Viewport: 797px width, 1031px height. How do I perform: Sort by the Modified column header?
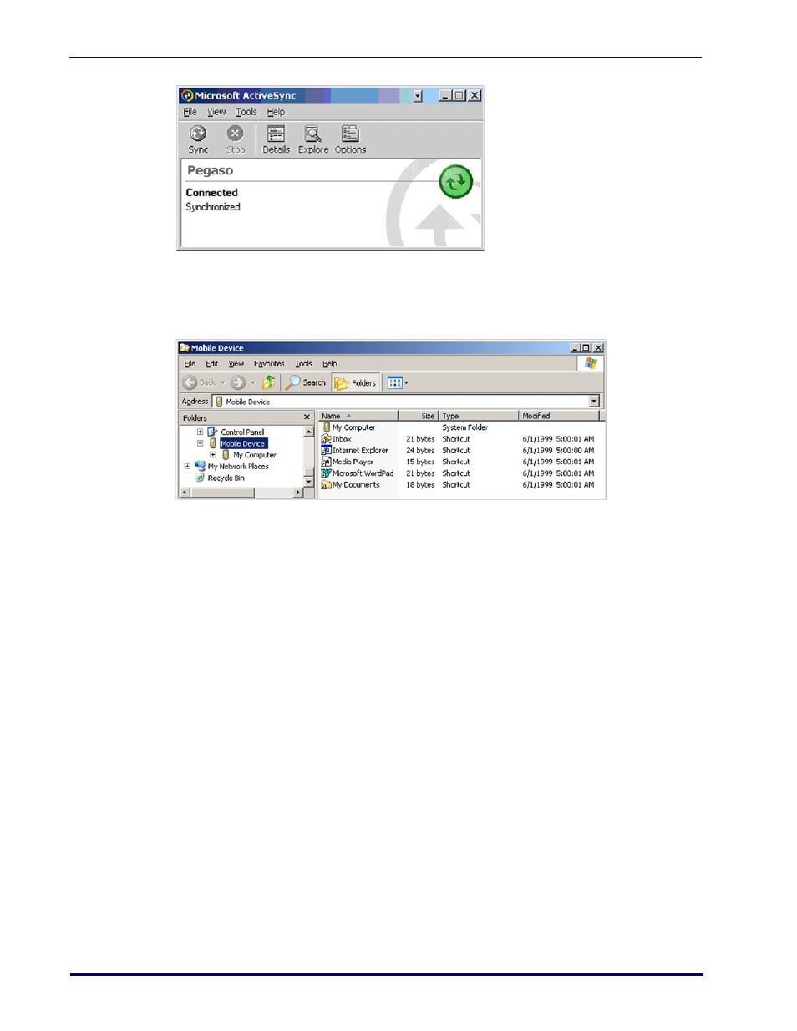pyautogui.click(x=559, y=416)
